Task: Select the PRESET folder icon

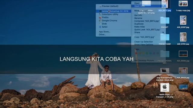Action: click(165, 20)
